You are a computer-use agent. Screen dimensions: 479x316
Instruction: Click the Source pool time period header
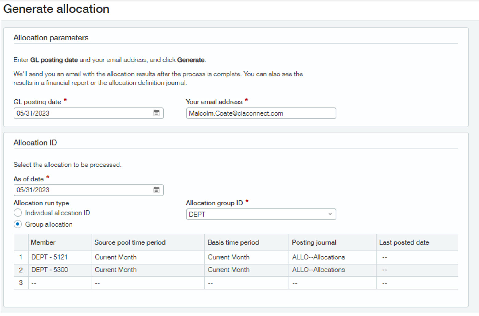point(130,242)
